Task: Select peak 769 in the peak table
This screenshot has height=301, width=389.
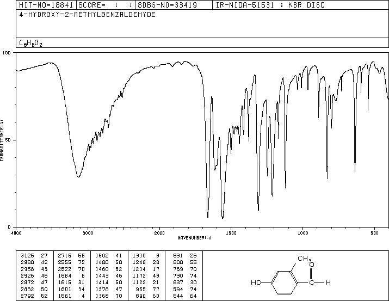Action: pyautogui.click(x=178, y=269)
